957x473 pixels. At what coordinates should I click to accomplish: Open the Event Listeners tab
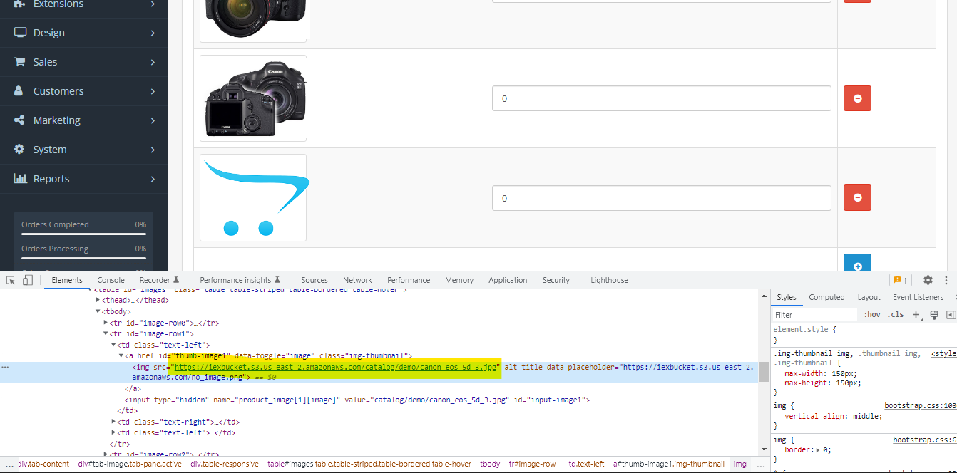coord(918,297)
